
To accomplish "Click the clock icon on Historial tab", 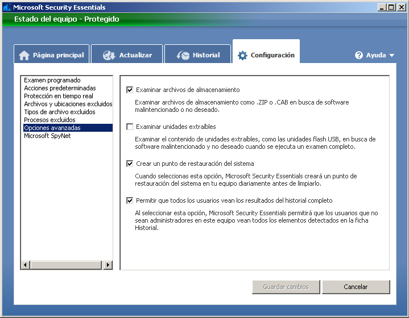I will coord(183,55).
